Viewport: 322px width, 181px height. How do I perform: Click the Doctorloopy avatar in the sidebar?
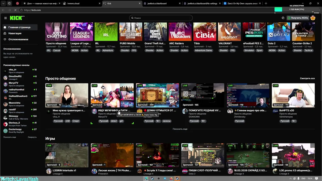[5, 131]
